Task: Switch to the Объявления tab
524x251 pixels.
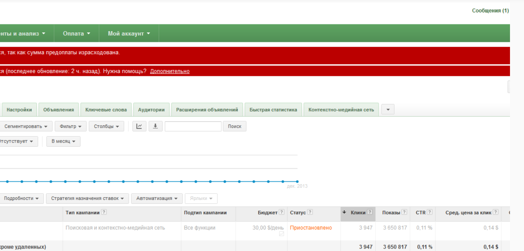Action: click(x=59, y=110)
